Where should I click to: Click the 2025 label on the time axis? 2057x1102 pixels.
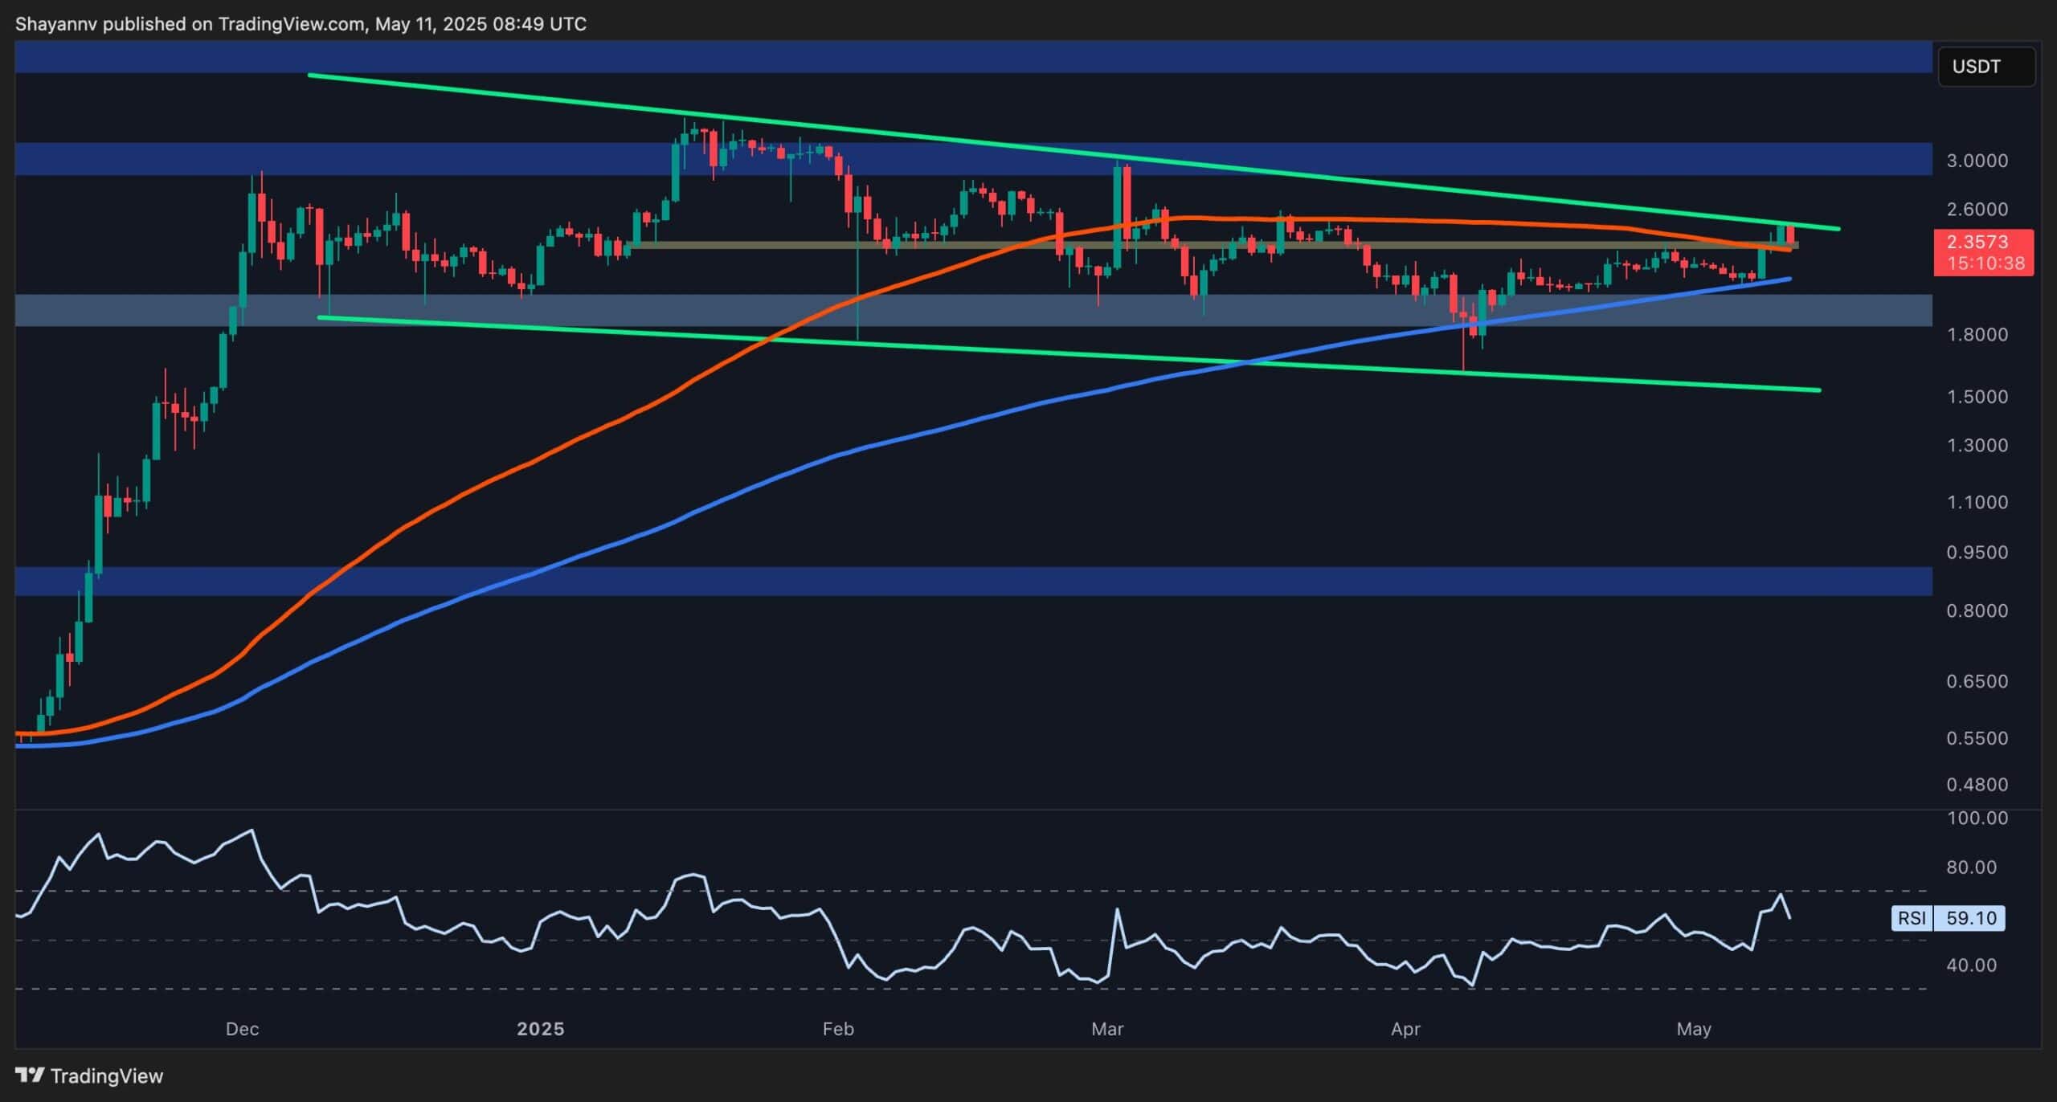[540, 1028]
